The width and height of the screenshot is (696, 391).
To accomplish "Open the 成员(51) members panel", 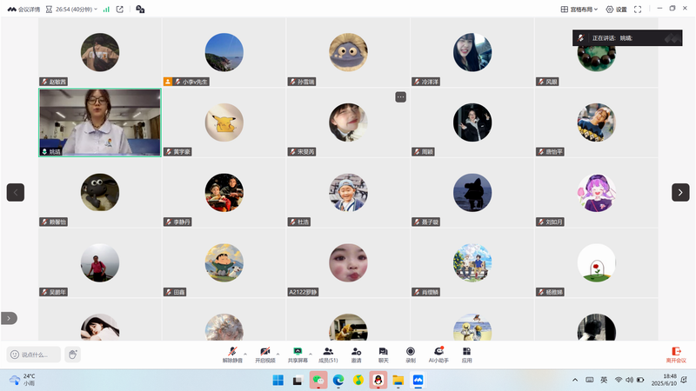I will pos(328,354).
